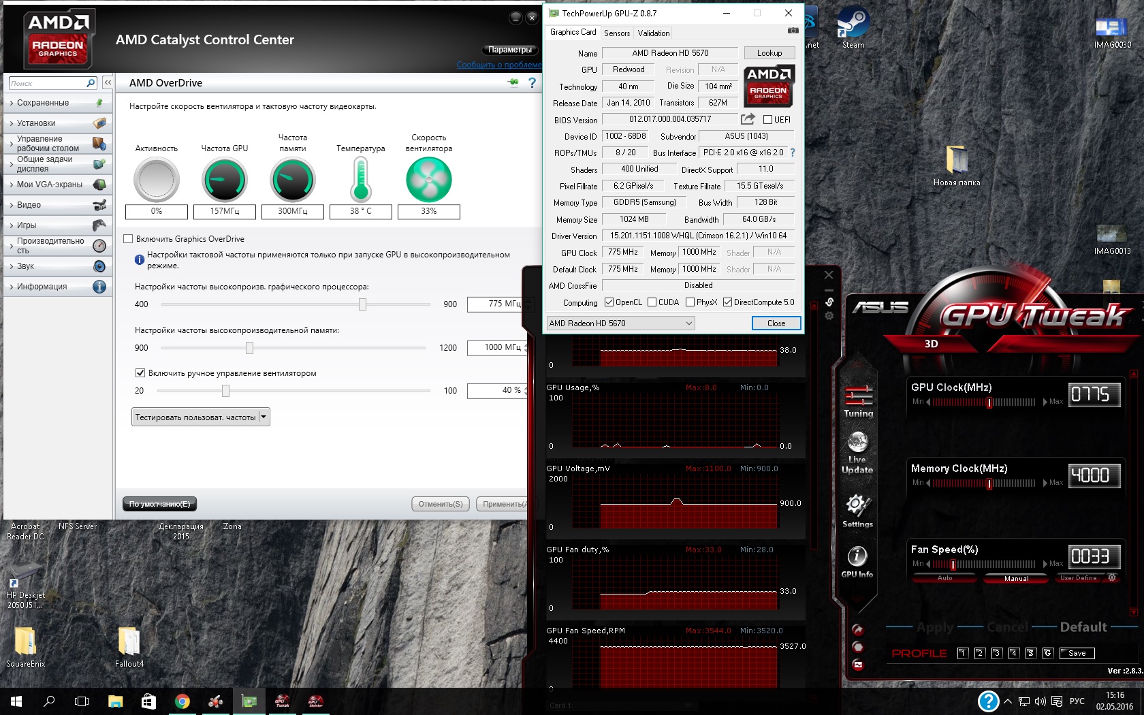Select Manual fan mode in GPU Tweak
Screen dimensions: 1144x715
(x=1017, y=578)
